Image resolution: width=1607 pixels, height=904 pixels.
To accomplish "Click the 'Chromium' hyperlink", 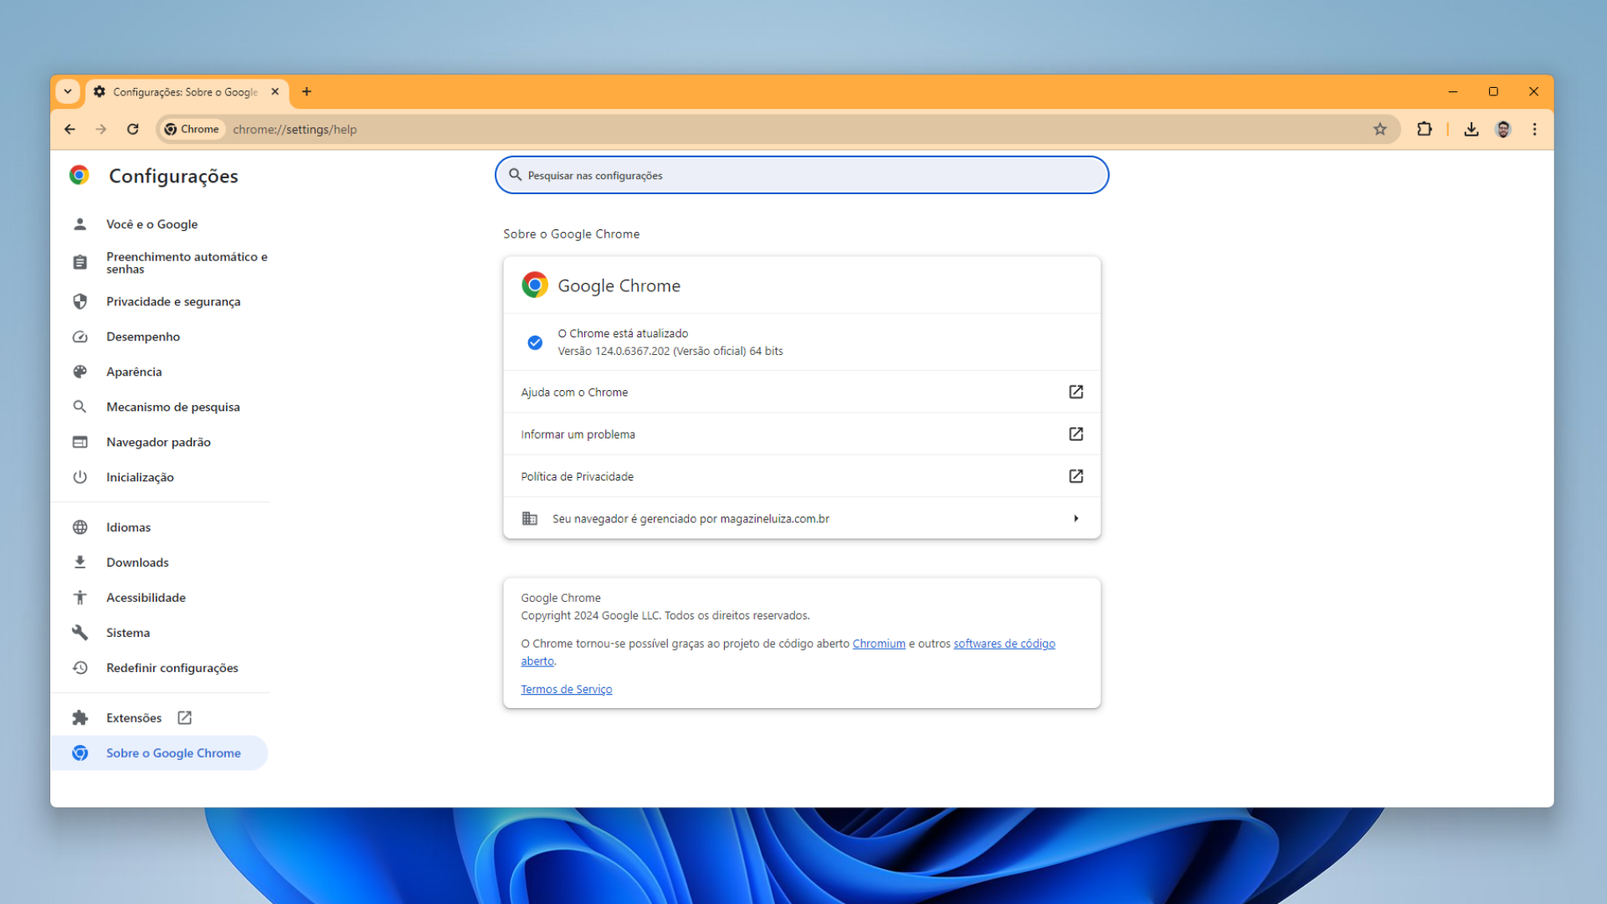I will (878, 643).
